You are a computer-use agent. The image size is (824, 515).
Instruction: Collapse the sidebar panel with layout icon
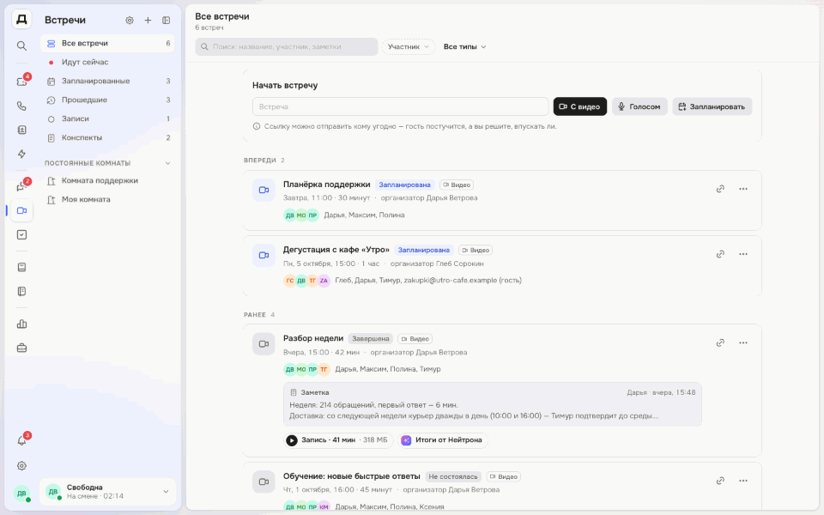(166, 20)
